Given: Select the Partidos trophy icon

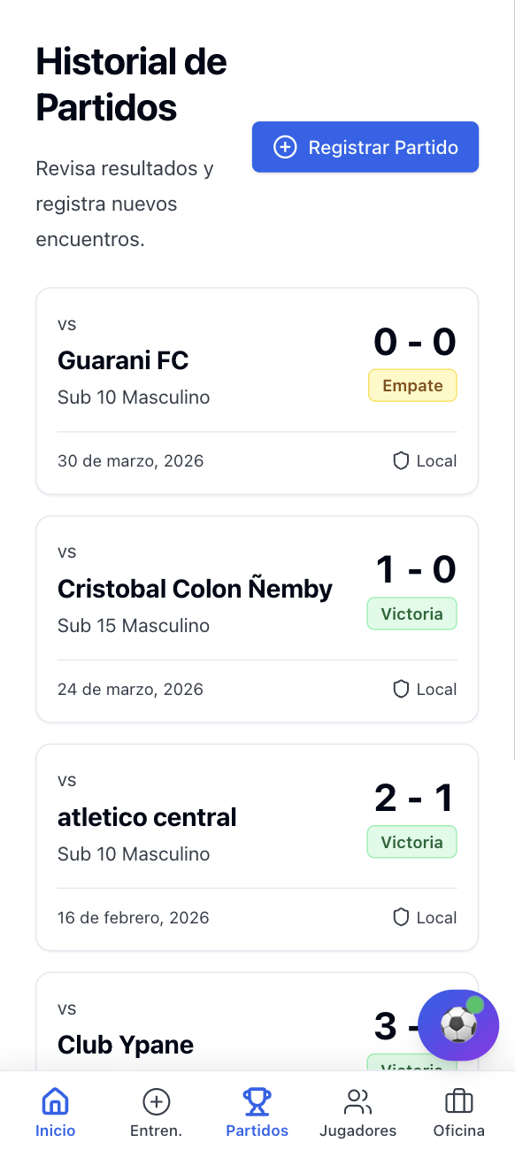Looking at the screenshot, I should click(257, 1100).
